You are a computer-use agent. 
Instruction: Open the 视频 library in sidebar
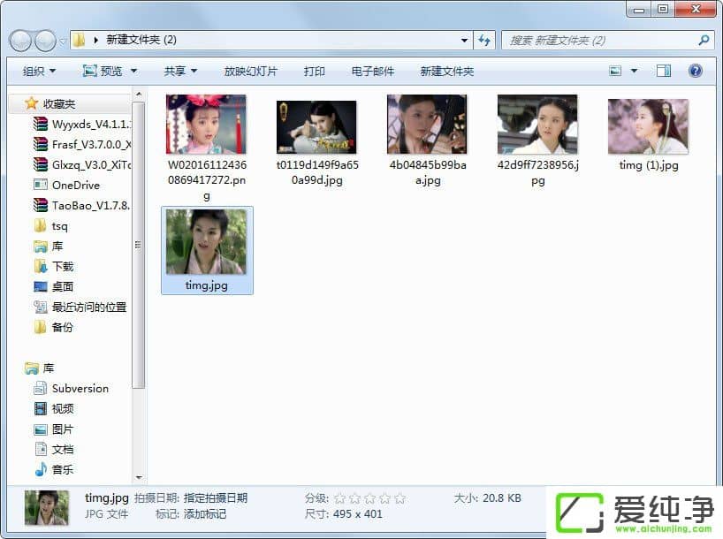tap(62, 409)
